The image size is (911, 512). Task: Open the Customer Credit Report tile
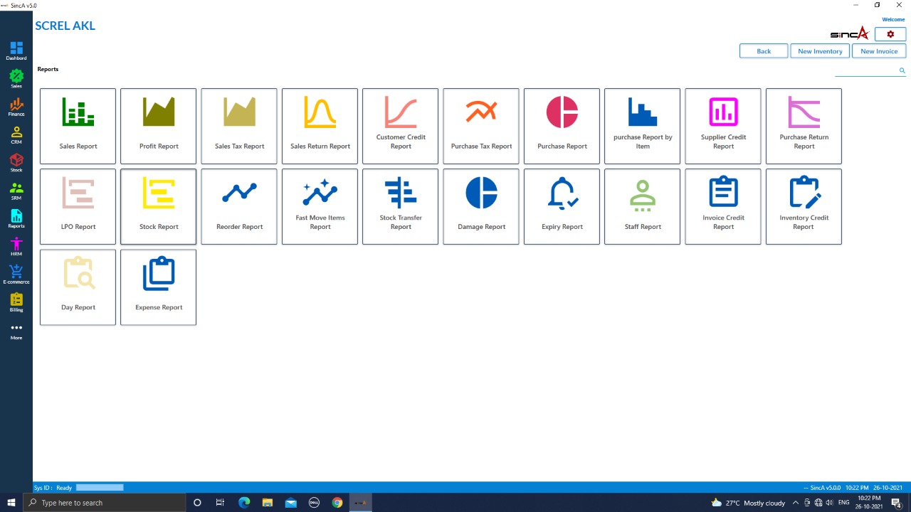(x=401, y=126)
